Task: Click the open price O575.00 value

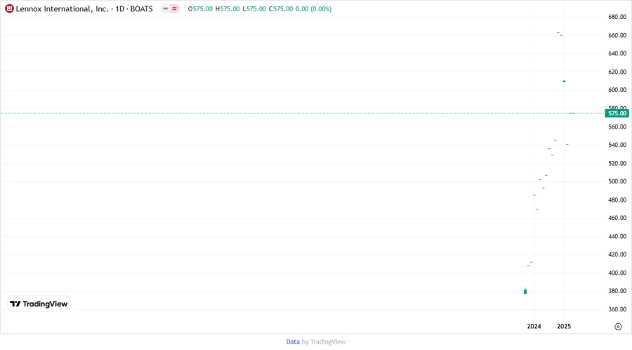Action: click(x=200, y=9)
